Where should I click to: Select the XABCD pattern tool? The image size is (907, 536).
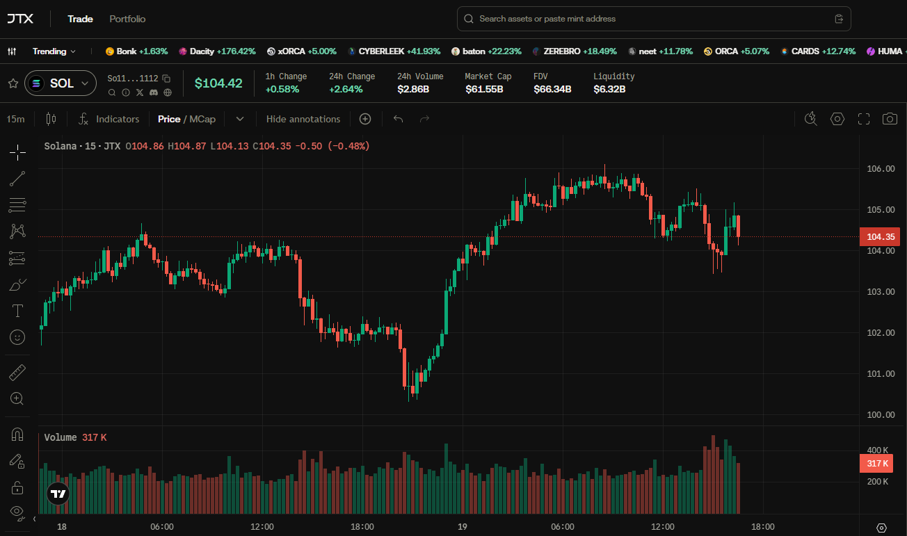tap(17, 232)
